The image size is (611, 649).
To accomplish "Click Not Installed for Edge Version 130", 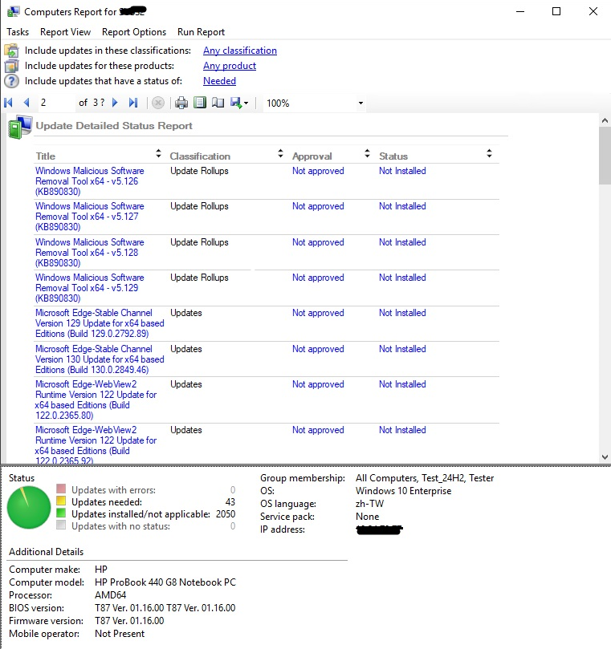I will pos(402,349).
